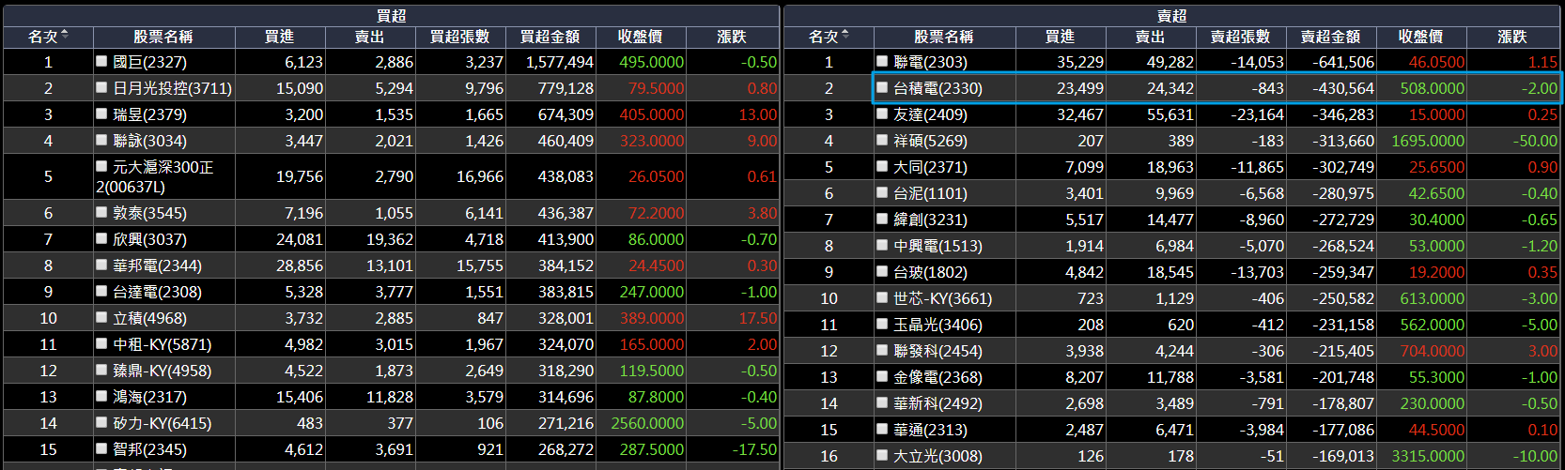Click 買超張數 column header
Image resolution: width=1565 pixels, height=470 pixels.
459,37
